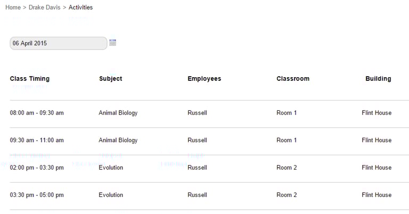Go to the Home breadcrumb link
Viewport: 409px width, 214px height.
click(13, 7)
